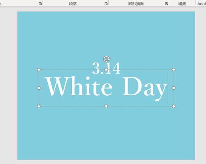Image resolution: width=206 pixels, height=164 pixels.
Task: Click the 図形描画 group label
Action: click(x=136, y=4)
